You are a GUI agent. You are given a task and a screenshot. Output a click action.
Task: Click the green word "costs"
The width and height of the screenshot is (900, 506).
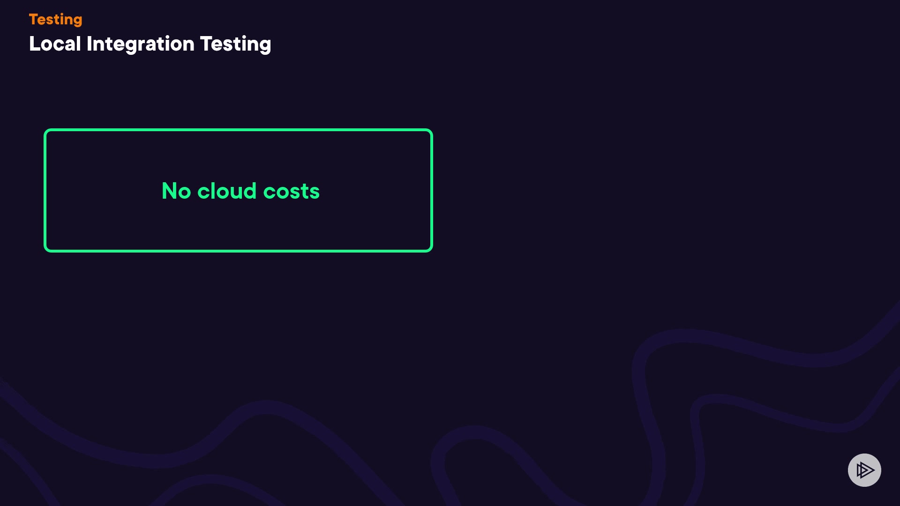tap(291, 191)
